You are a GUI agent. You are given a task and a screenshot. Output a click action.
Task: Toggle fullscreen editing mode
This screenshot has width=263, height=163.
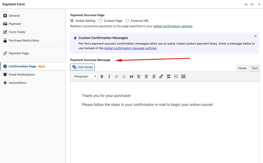(x=176, y=76)
